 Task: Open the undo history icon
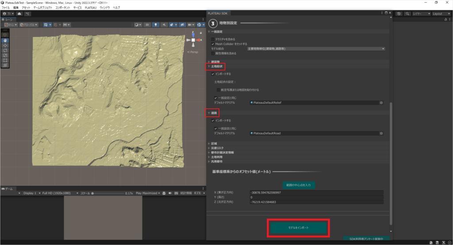click(x=399, y=14)
